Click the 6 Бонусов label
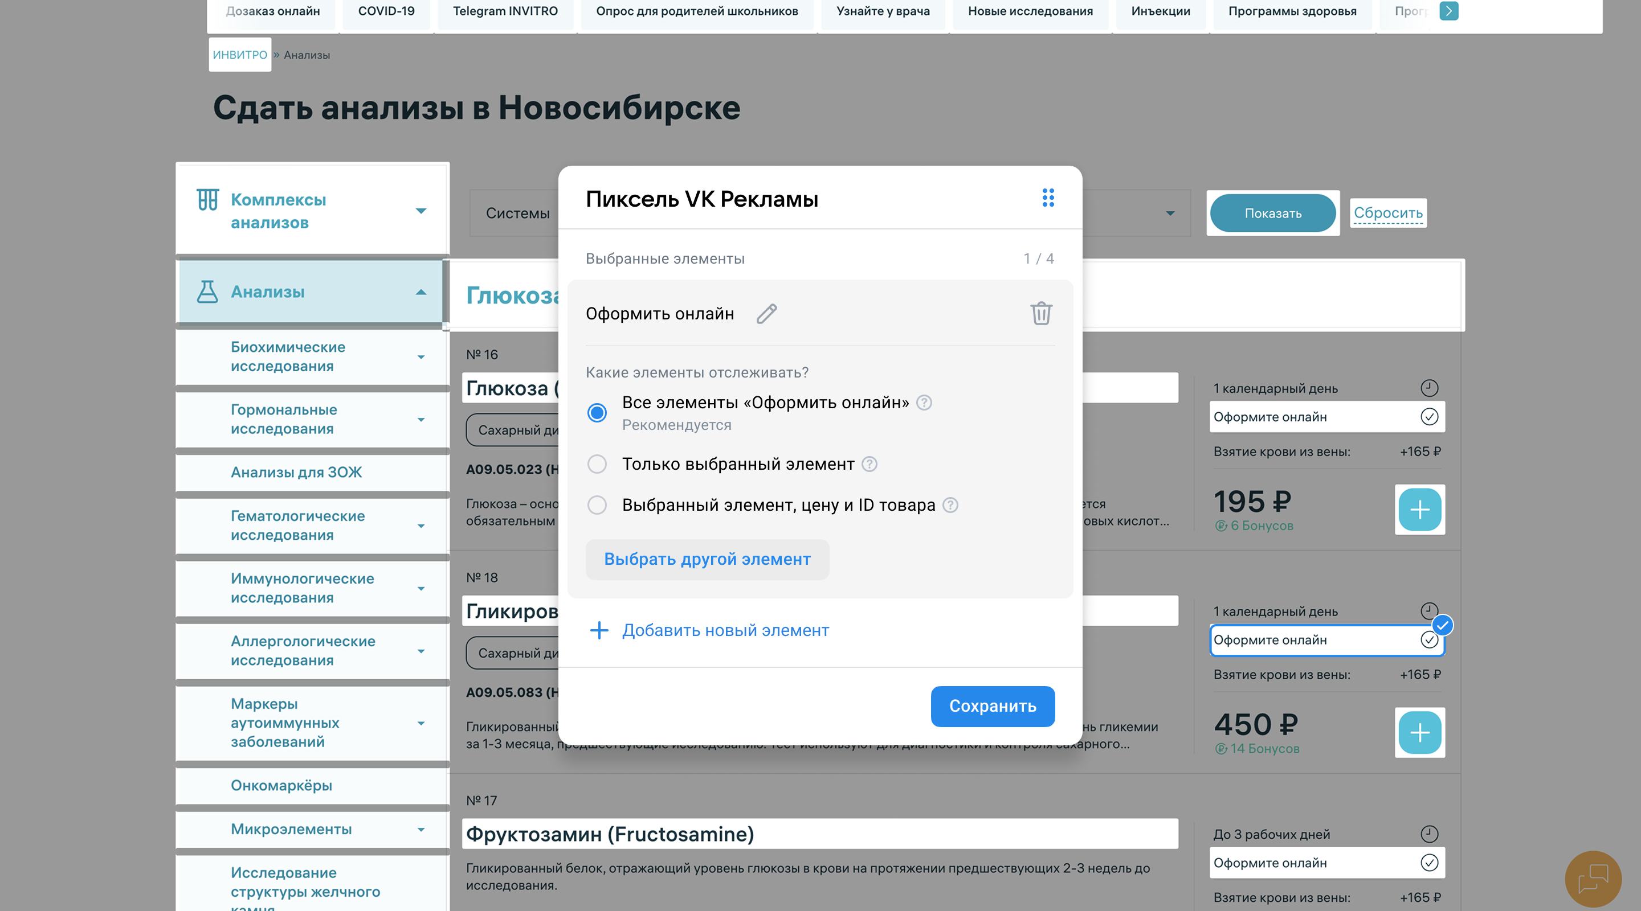The height and width of the screenshot is (911, 1641). click(x=1254, y=525)
